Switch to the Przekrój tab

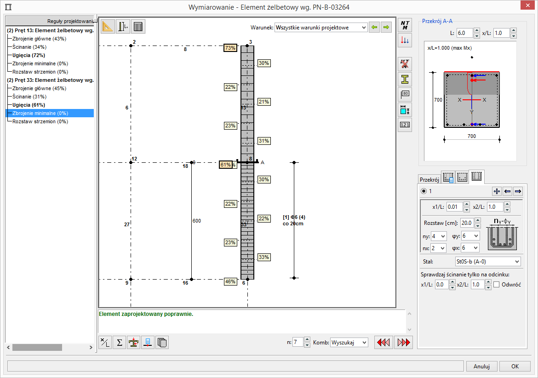click(429, 179)
